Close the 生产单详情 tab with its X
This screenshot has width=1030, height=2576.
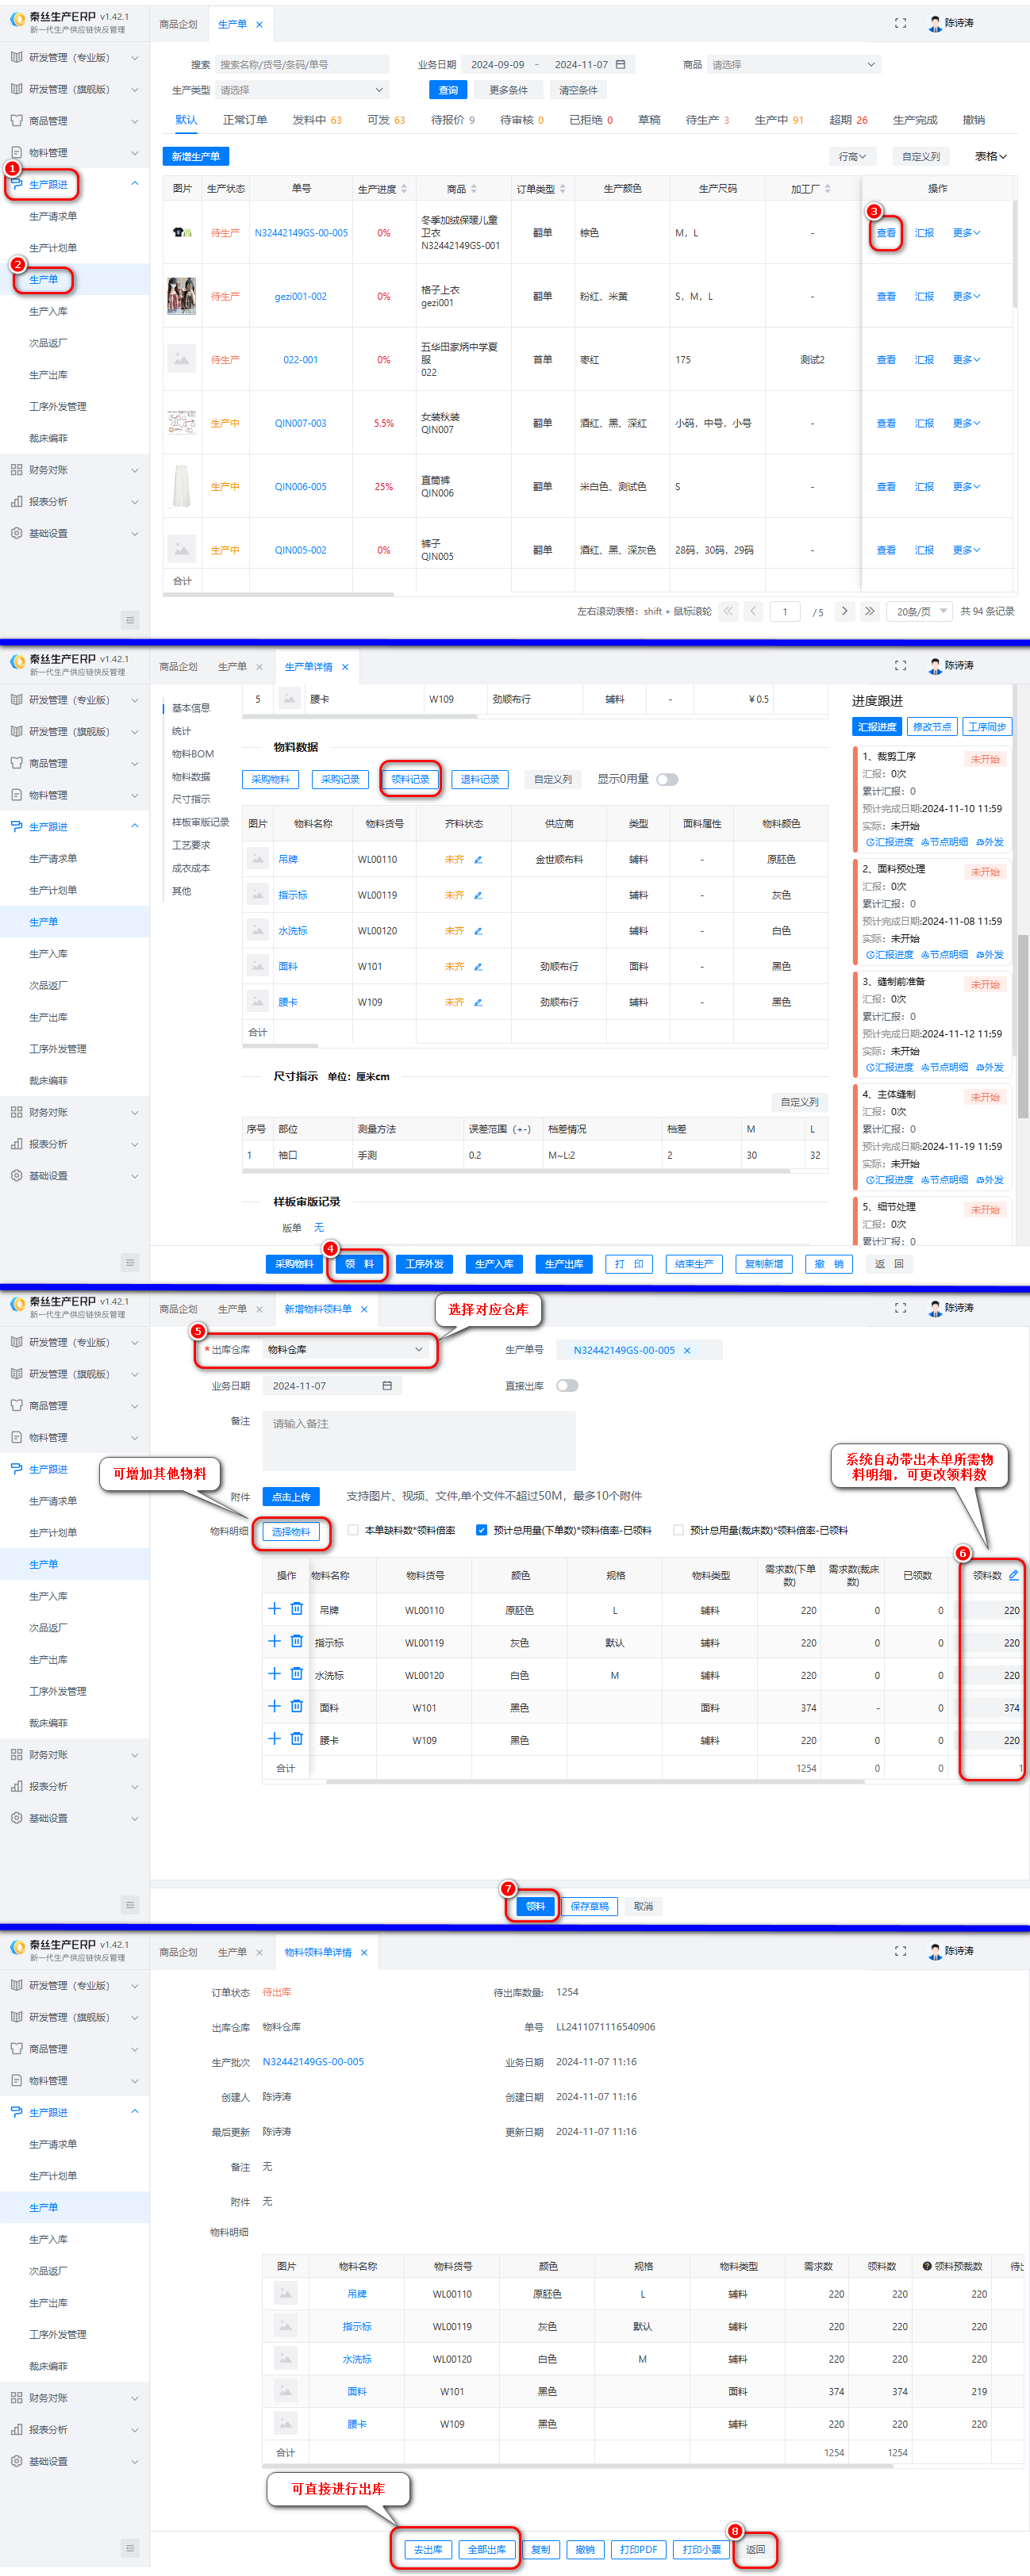pyautogui.click(x=345, y=667)
